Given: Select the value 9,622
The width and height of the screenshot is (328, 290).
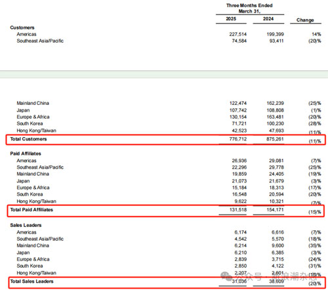Looking at the screenshot, I should pyautogui.click(x=241, y=201).
